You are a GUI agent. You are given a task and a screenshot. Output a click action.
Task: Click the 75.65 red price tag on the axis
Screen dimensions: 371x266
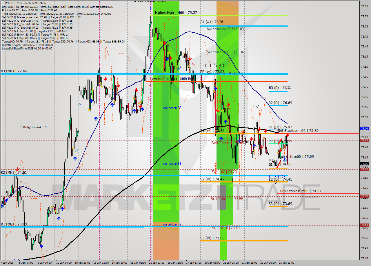click(x=364, y=140)
